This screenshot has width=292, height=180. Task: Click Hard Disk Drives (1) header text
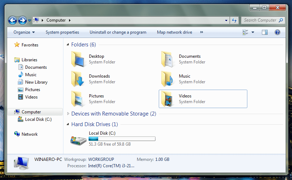click(x=95, y=124)
